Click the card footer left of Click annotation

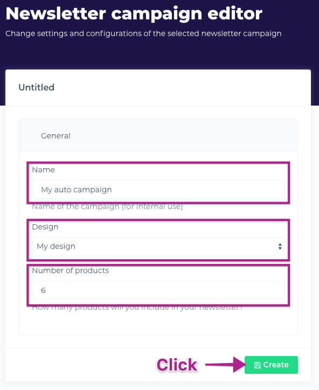pyautogui.click(x=80, y=365)
